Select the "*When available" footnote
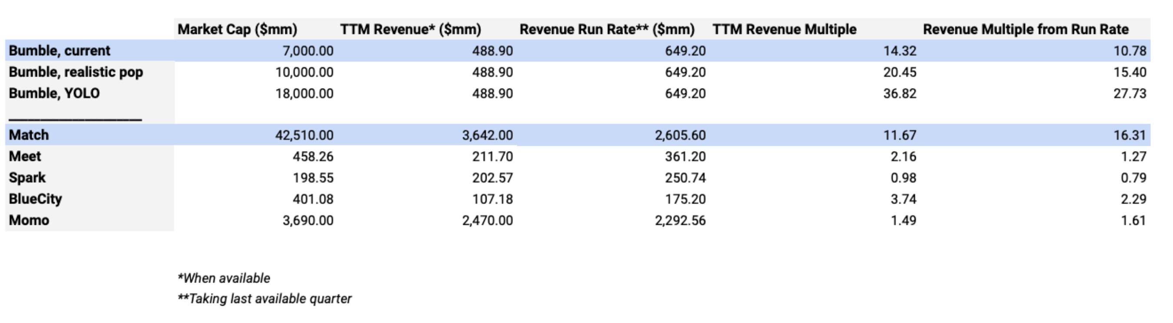 click(x=224, y=278)
